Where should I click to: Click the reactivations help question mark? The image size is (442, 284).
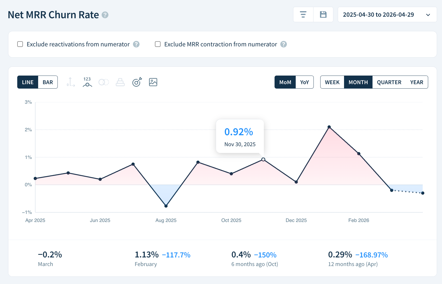[136, 44]
